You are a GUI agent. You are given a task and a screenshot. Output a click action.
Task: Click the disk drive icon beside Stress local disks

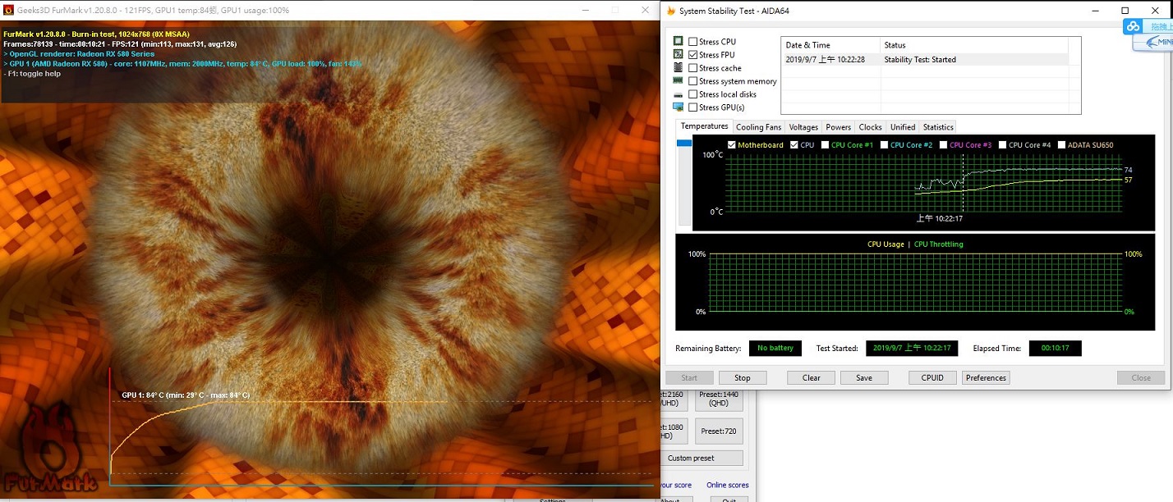click(x=678, y=94)
